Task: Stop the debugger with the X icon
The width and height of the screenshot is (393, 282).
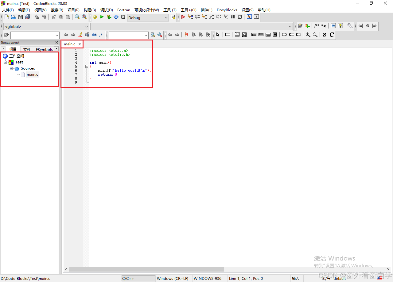Action: tap(240, 17)
